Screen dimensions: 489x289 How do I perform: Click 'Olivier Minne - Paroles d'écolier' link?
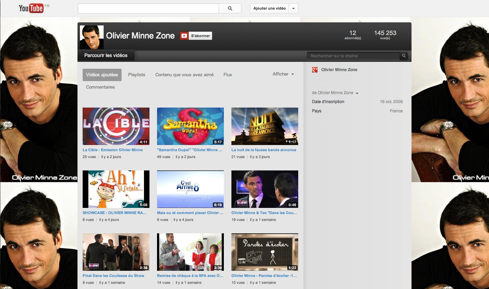coord(264,276)
